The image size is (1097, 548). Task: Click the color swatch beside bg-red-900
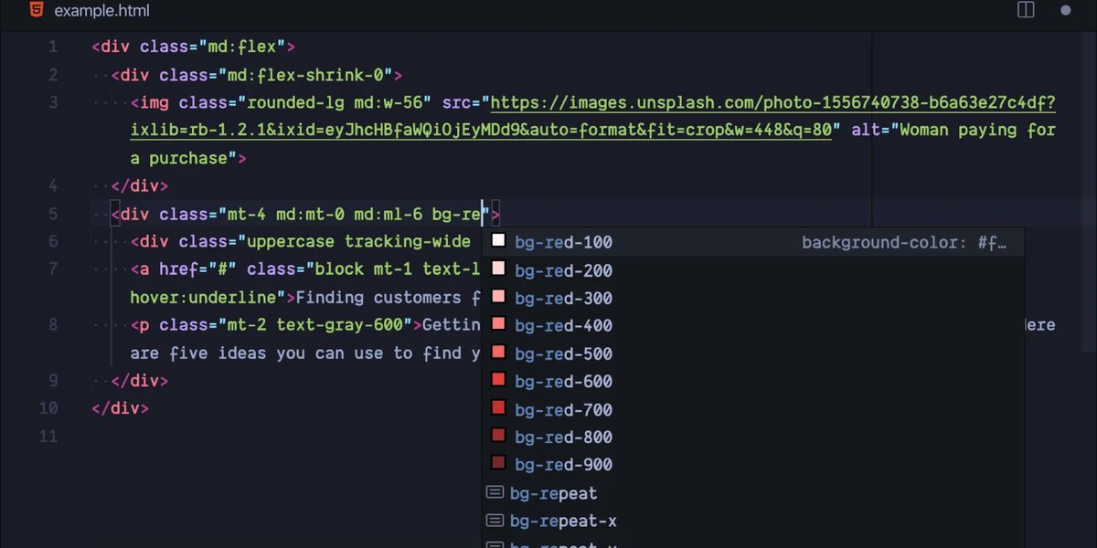tap(498, 464)
